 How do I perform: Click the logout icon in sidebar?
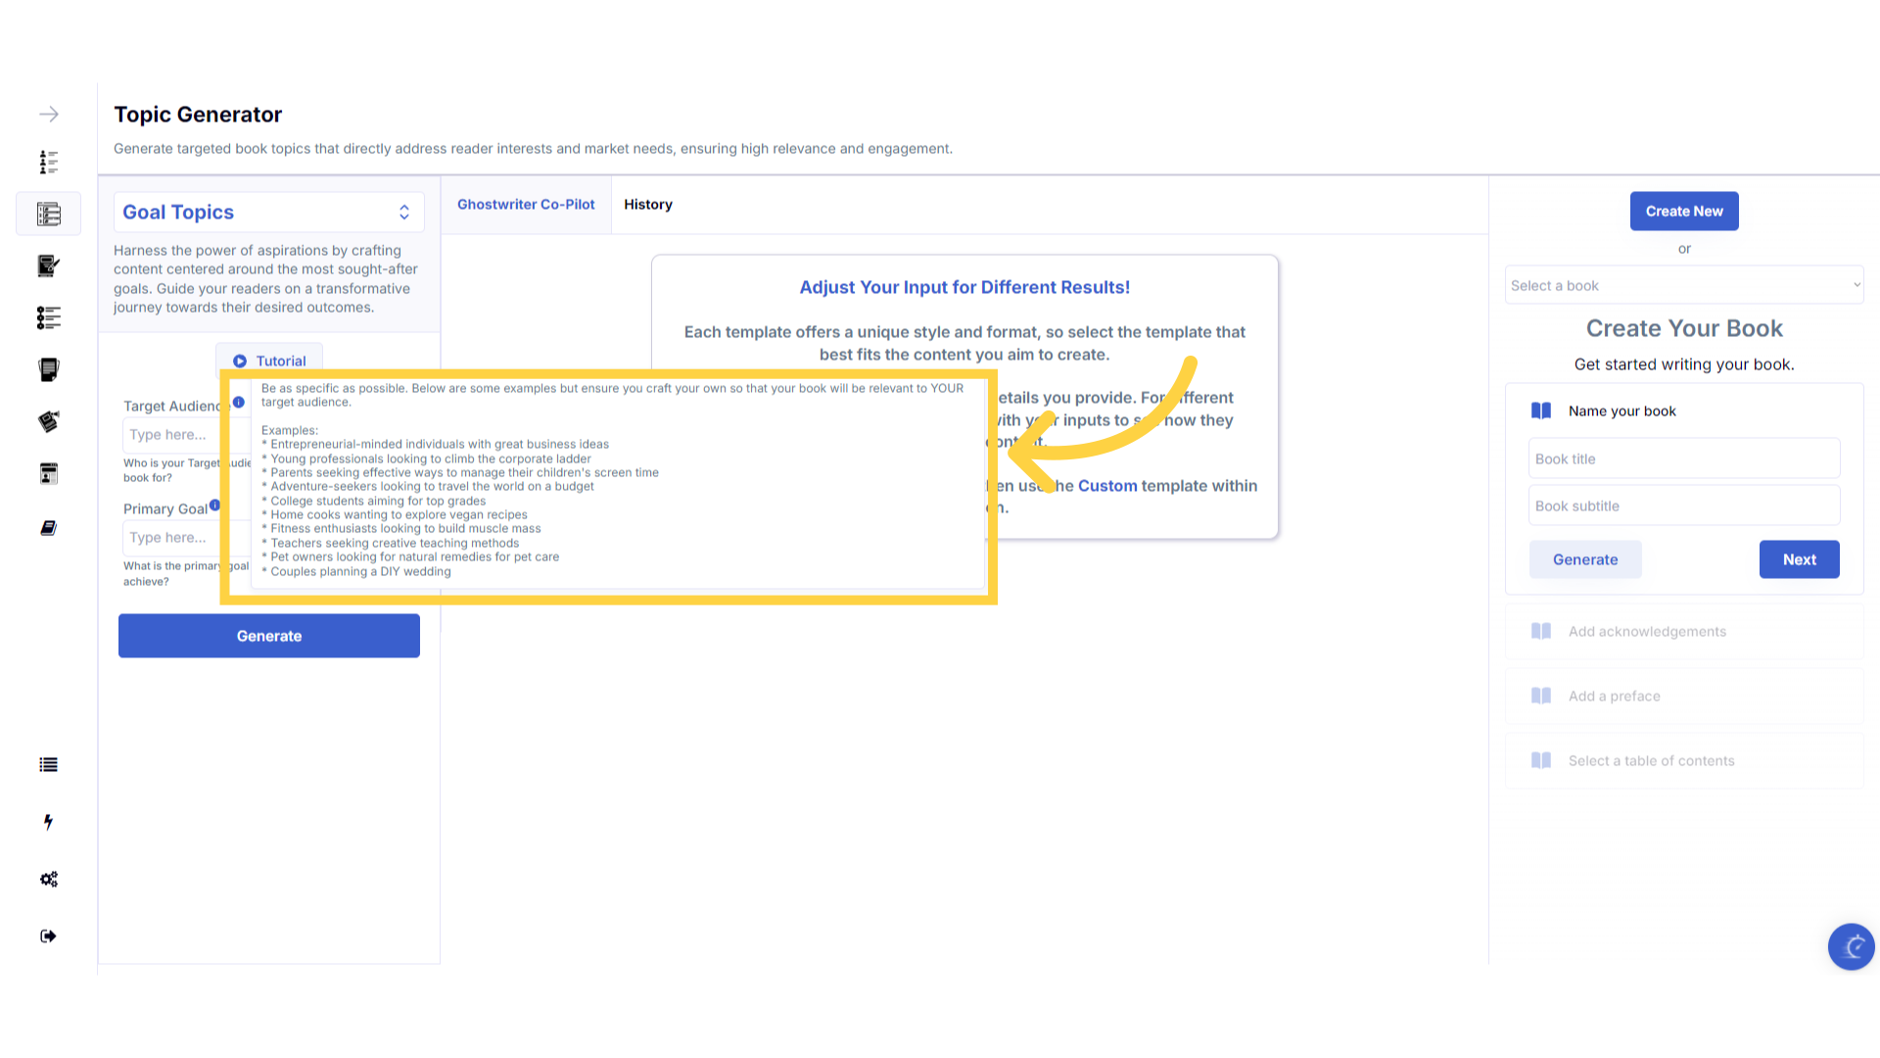49,936
